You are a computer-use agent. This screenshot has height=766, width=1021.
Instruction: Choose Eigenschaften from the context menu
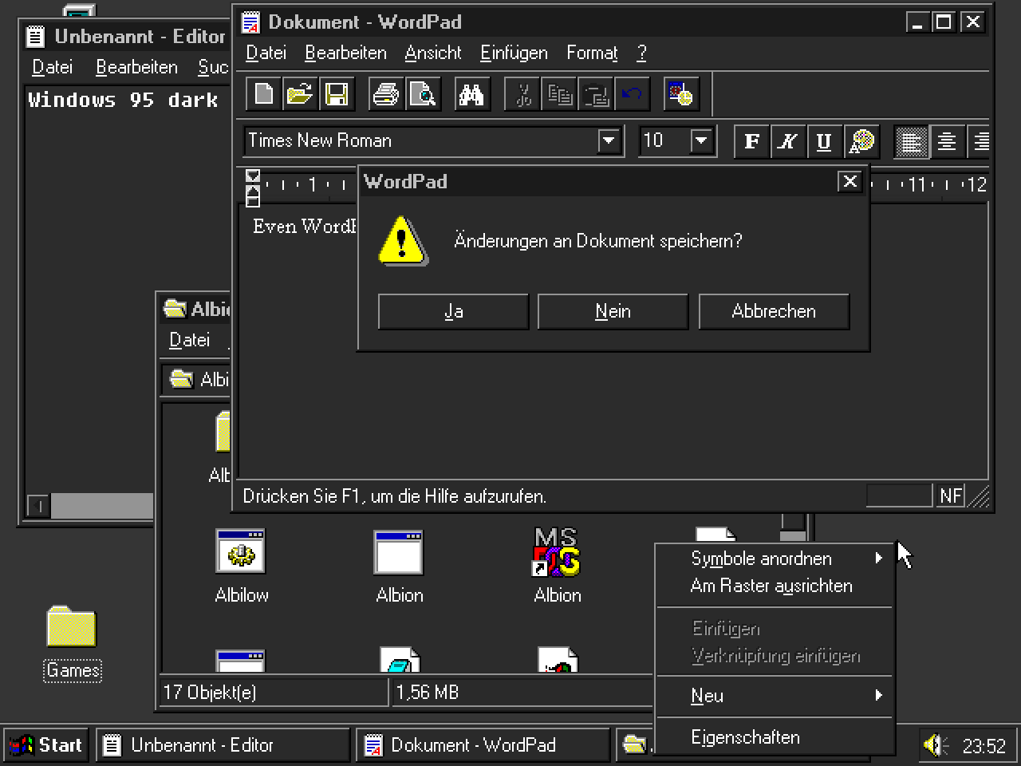tap(774, 737)
